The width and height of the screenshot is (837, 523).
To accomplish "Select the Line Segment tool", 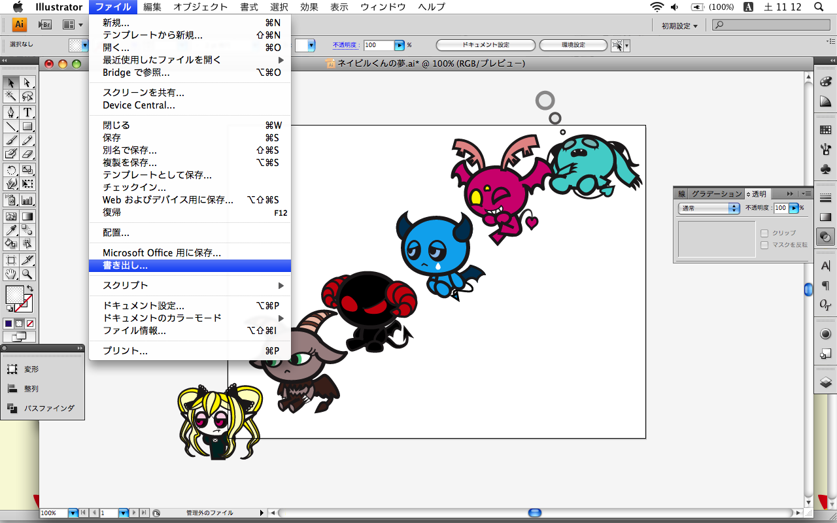I will tap(11, 126).
